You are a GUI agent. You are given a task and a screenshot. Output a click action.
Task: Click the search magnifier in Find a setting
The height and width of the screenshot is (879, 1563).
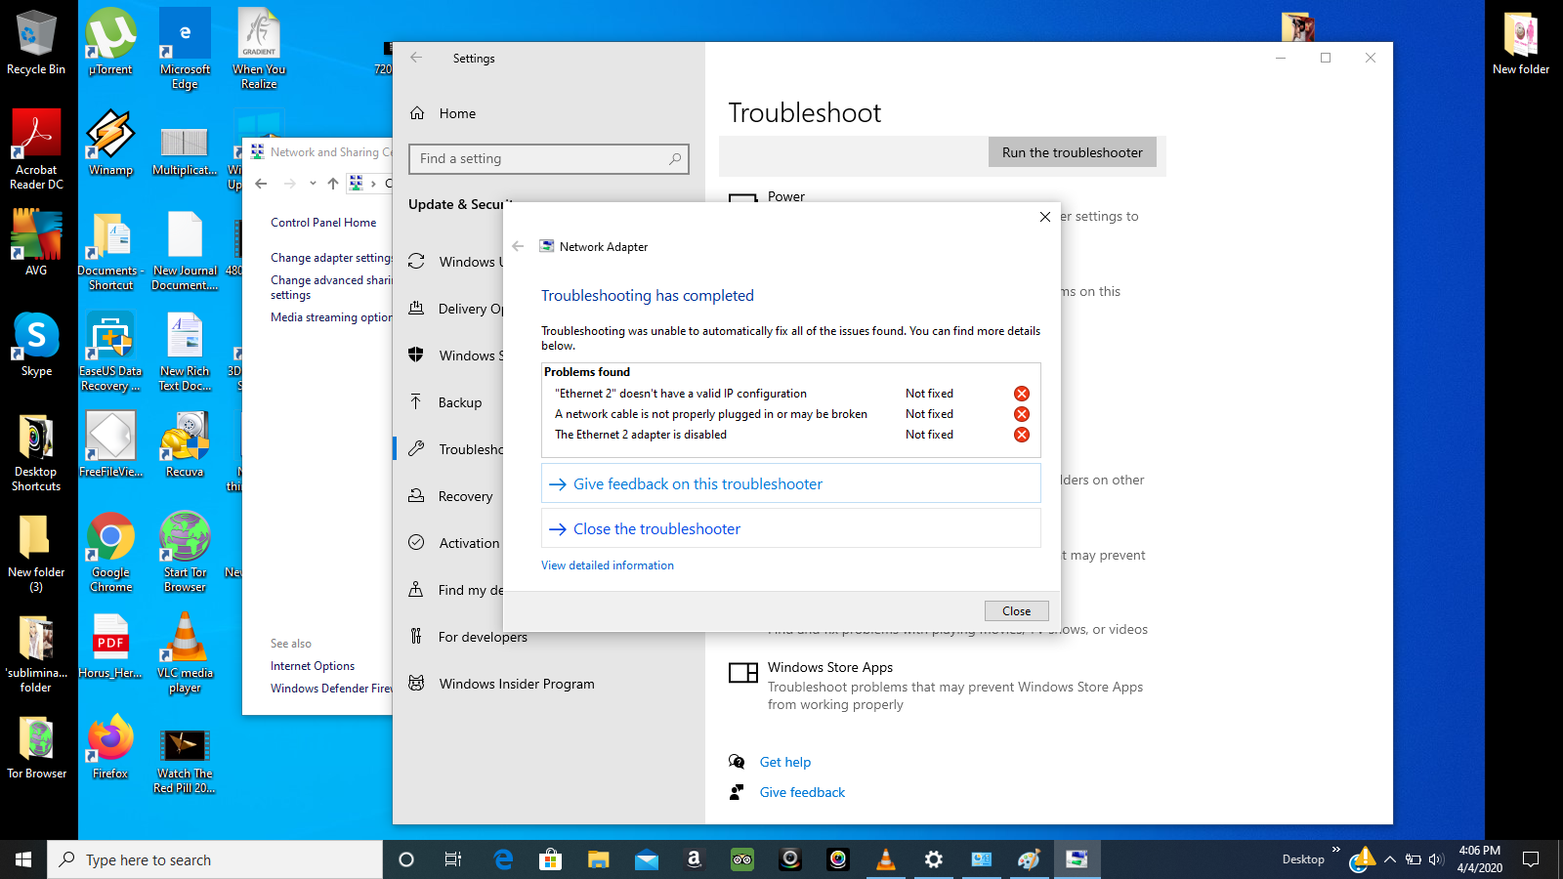(675, 159)
